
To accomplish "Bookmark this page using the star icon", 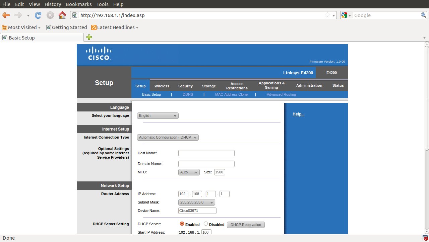I will click(x=327, y=15).
